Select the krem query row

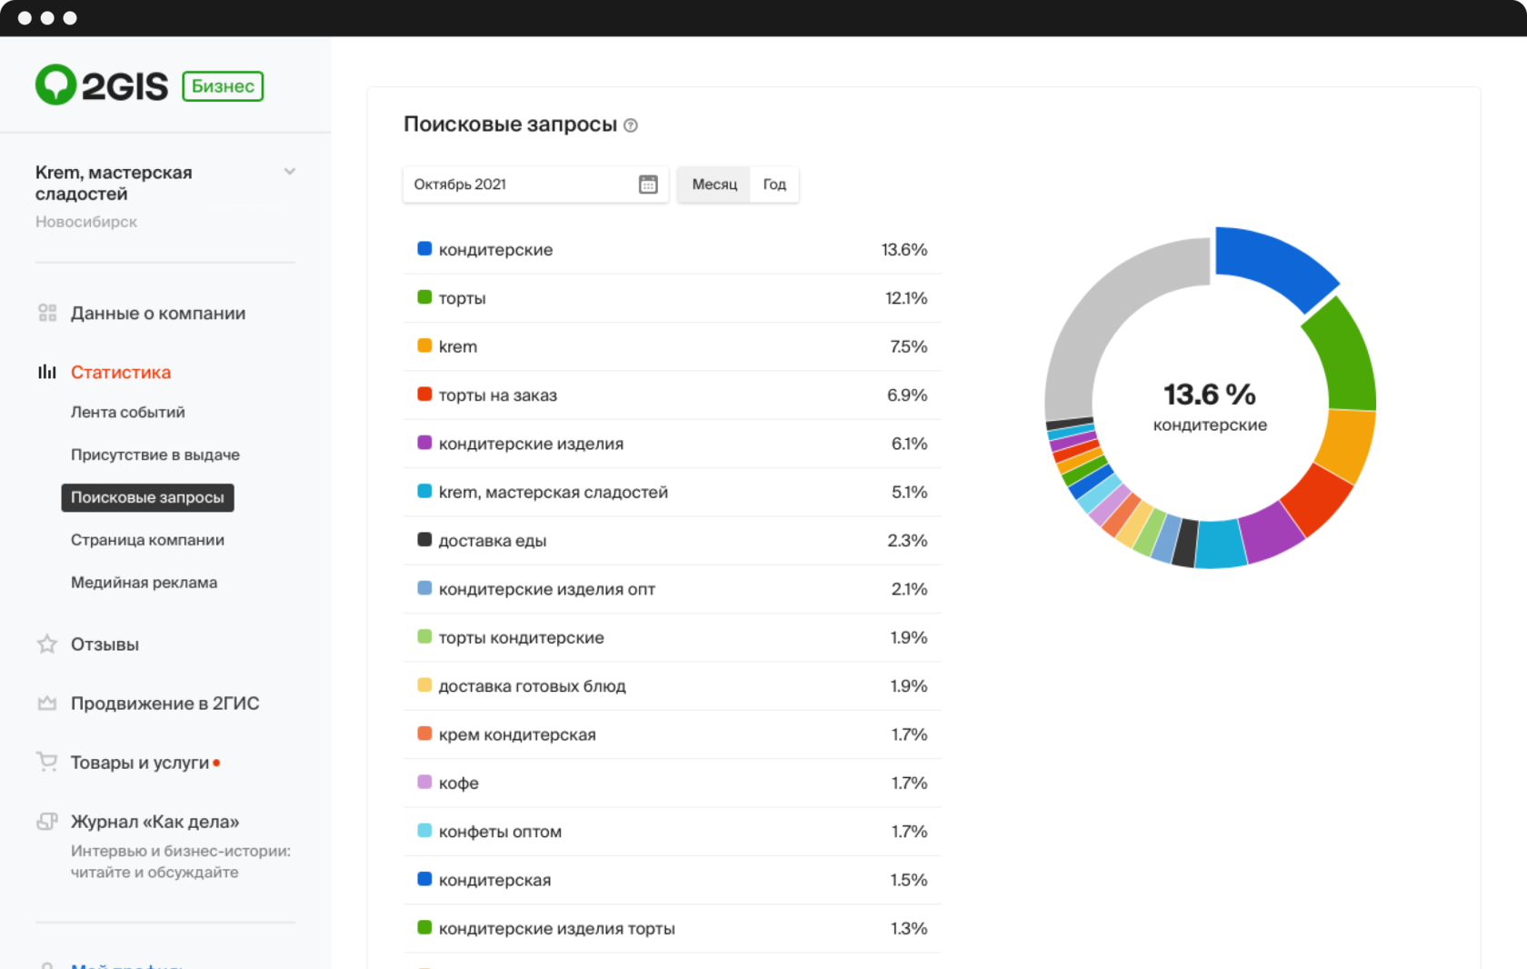[x=673, y=346]
